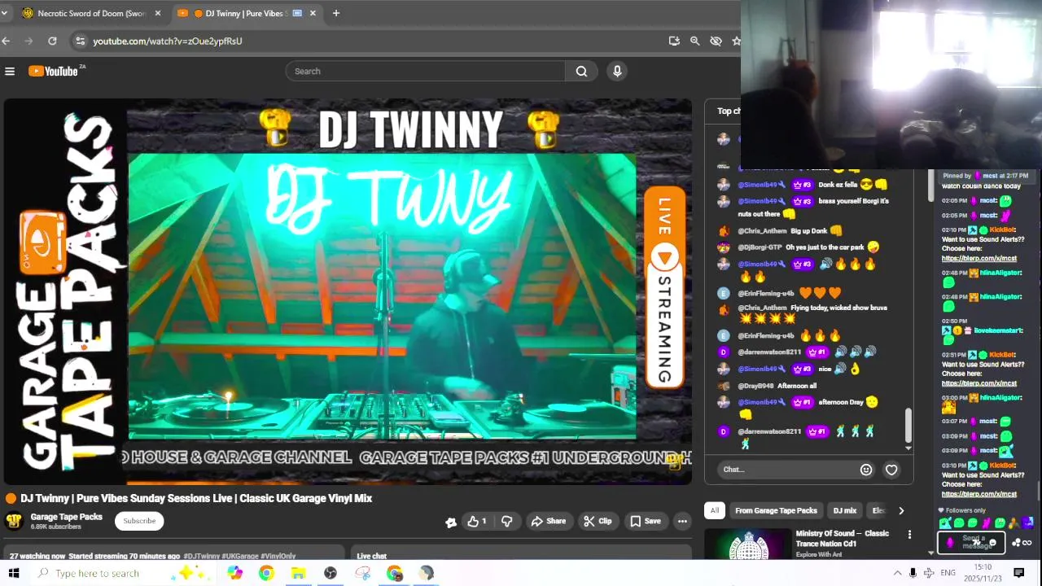
Task: Show hidden system tray icons
Action: [897, 573]
